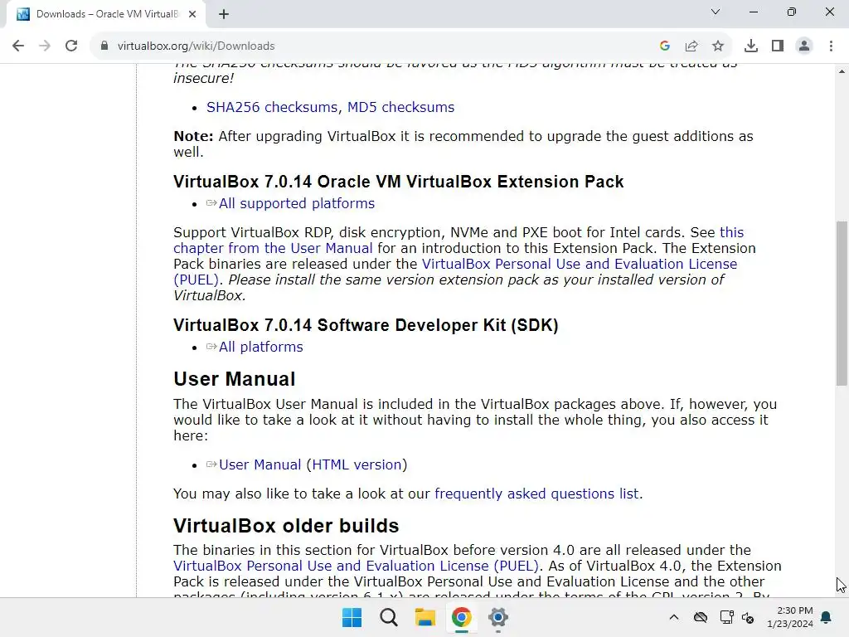Open network display tray icon

(x=726, y=617)
